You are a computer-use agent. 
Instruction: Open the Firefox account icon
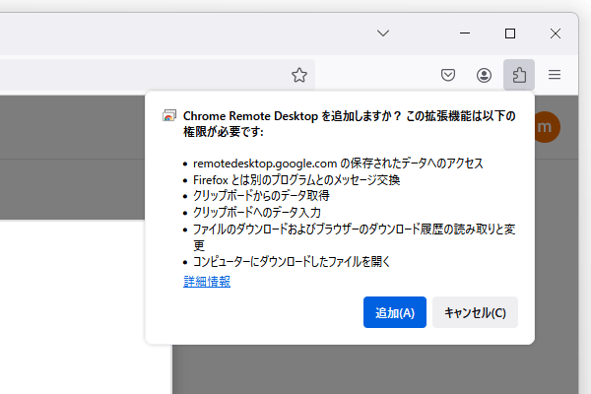pos(484,75)
